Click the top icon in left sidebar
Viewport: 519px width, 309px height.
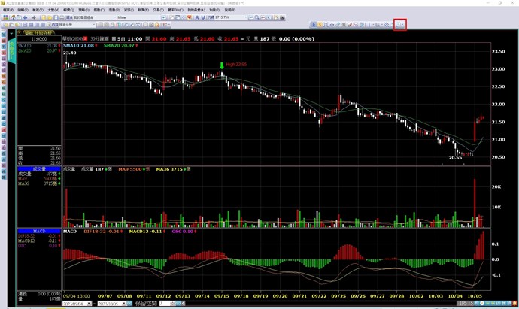(4, 35)
